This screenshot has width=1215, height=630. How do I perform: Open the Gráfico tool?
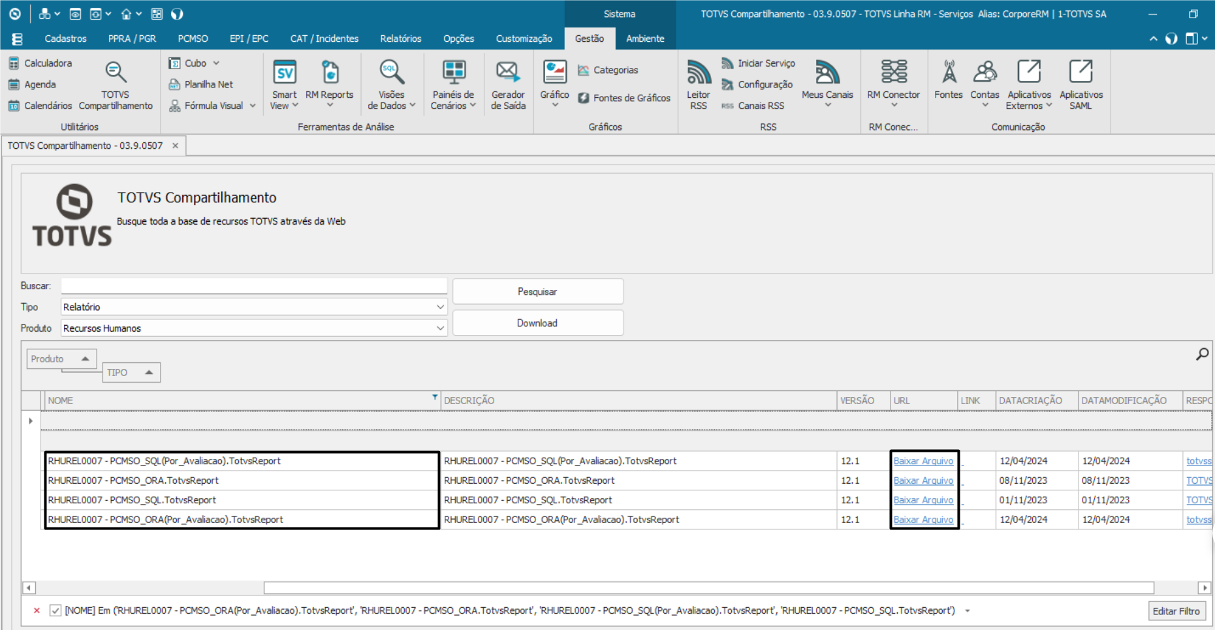point(555,84)
